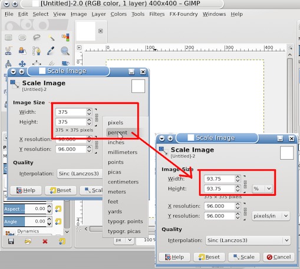
Task: Select the Rectangle Select tool
Action: (x=8, y=37)
